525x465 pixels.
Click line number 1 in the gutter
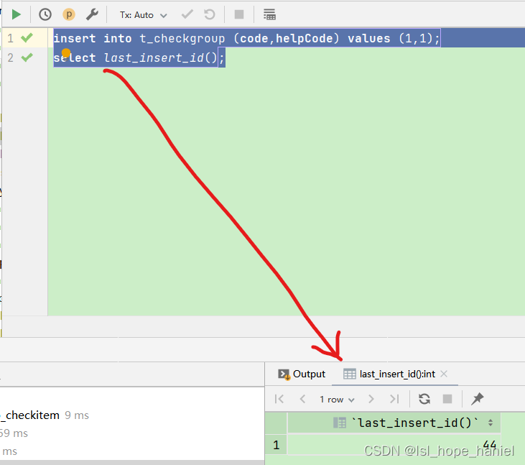[x=10, y=38]
